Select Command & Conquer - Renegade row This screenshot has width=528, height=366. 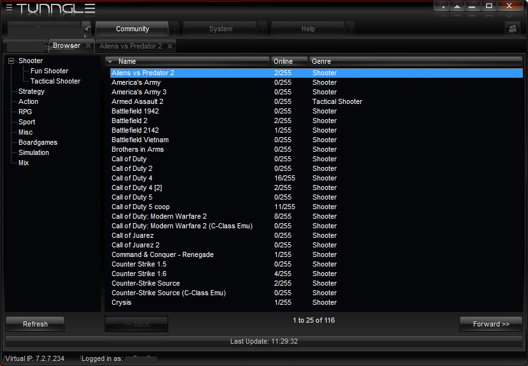[316, 254]
